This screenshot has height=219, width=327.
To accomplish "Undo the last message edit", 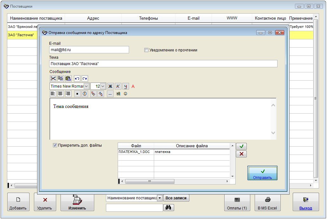I will [x=77, y=78].
